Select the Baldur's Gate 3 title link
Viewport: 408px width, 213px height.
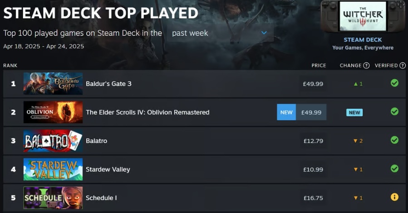[x=108, y=84]
